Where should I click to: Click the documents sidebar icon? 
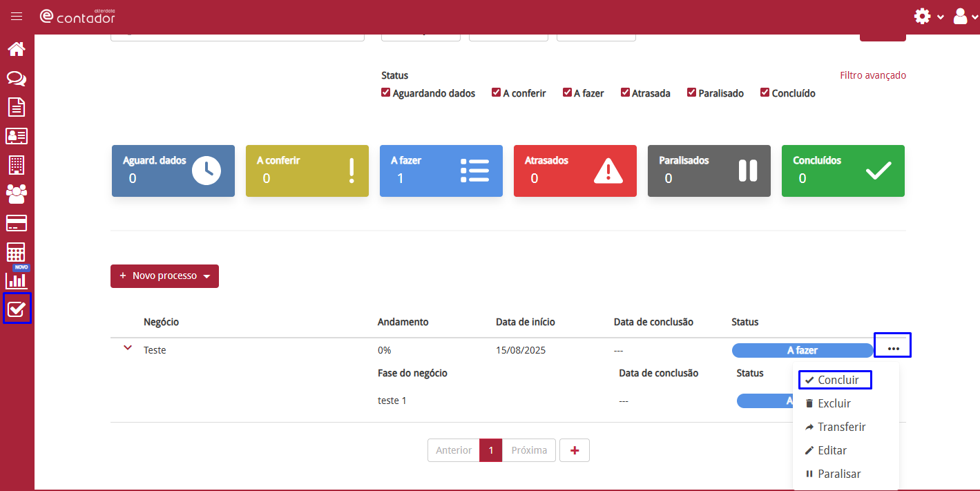coord(17,107)
